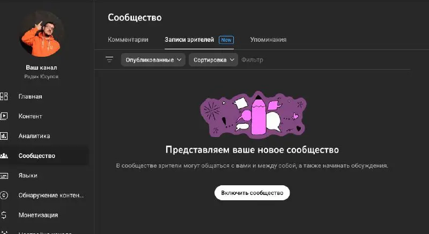The height and width of the screenshot is (234, 429).
Task: Select the Аналитика chart icon
Action: pos(4,135)
